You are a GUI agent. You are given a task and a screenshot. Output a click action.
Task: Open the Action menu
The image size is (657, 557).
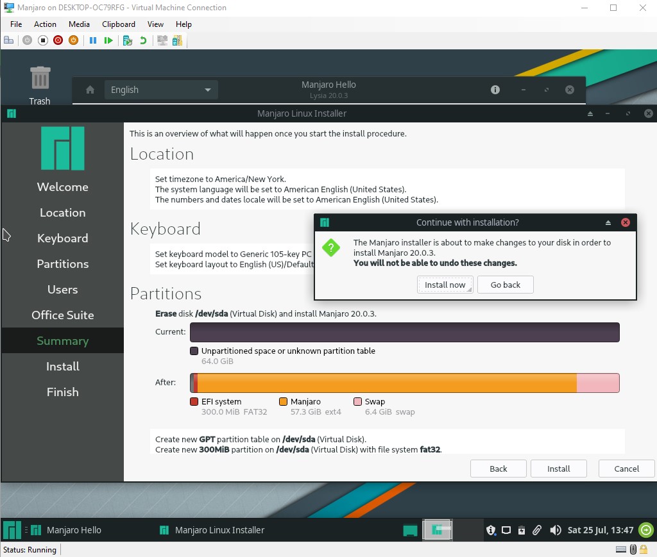[45, 24]
